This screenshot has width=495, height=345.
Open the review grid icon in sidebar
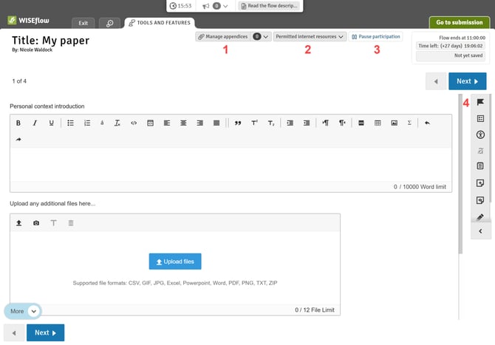click(480, 119)
